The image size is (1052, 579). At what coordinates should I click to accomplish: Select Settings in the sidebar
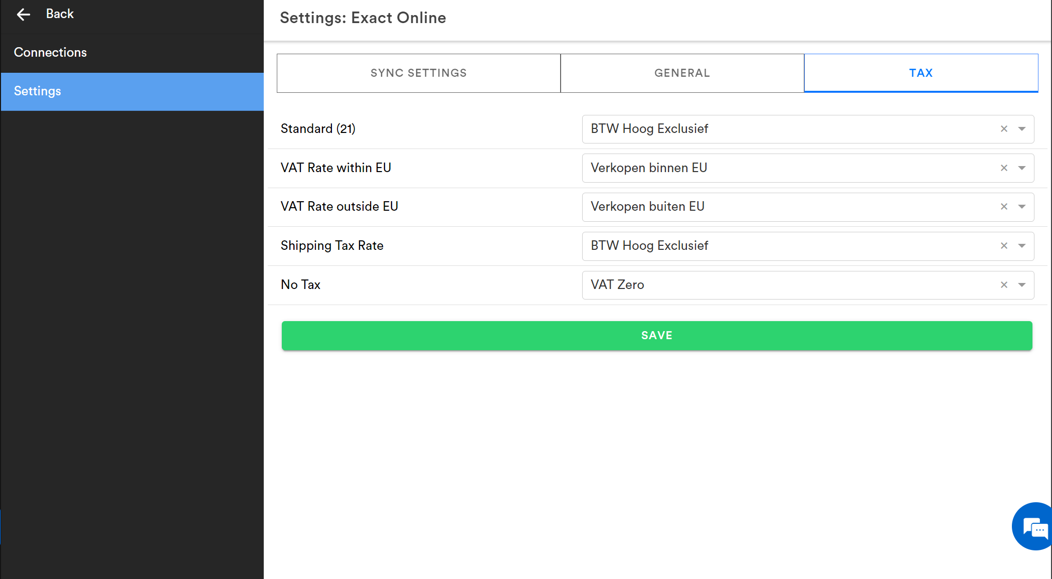pyautogui.click(x=132, y=91)
